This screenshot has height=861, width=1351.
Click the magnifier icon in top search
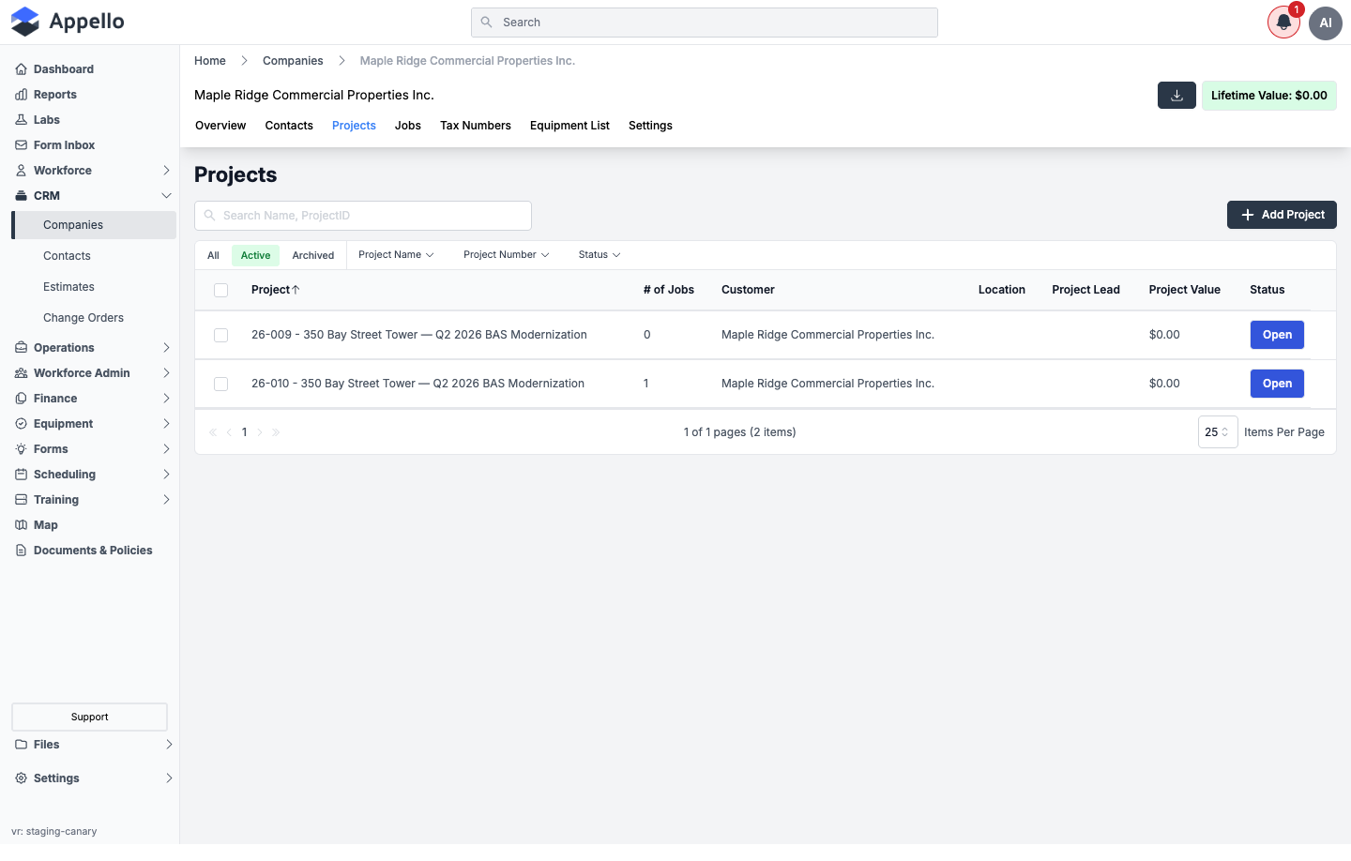coord(486,23)
